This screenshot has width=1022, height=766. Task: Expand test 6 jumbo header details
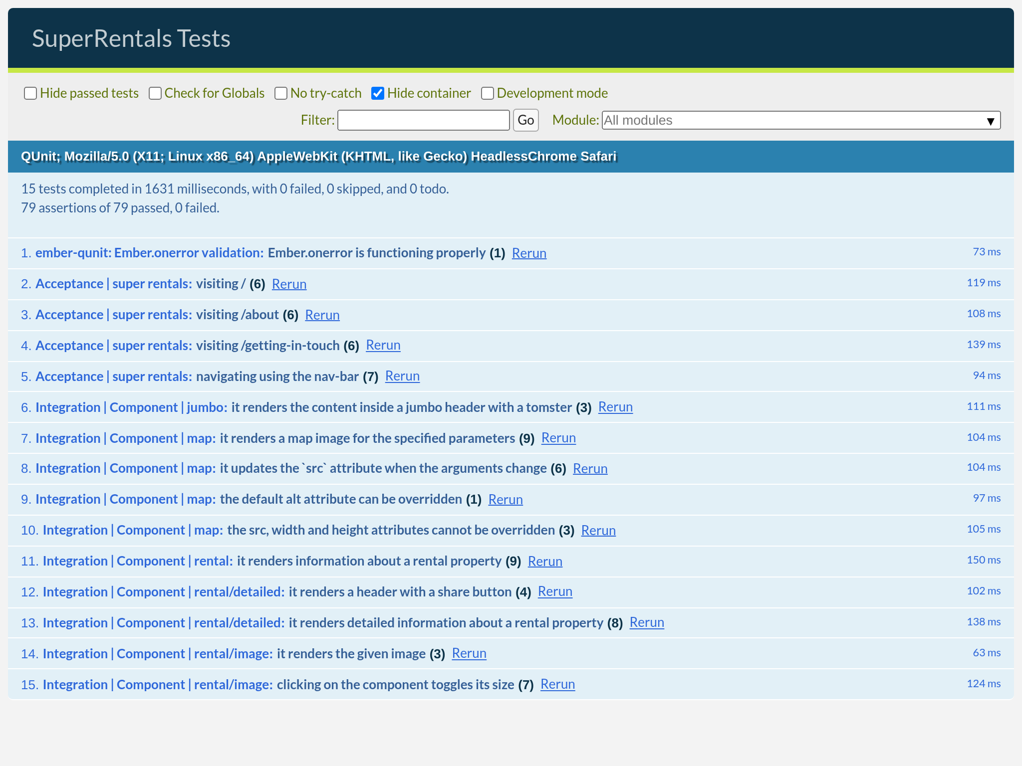401,407
